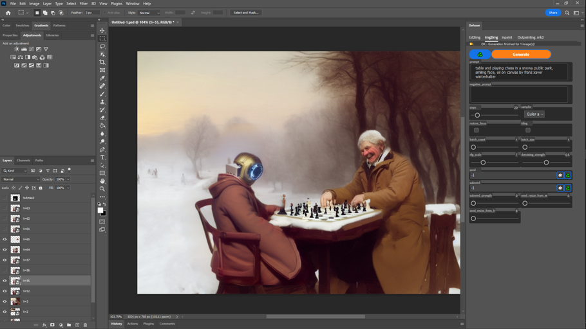This screenshot has width=586, height=329.
Task: Select the Move tool
Action: tap(102, 30)
